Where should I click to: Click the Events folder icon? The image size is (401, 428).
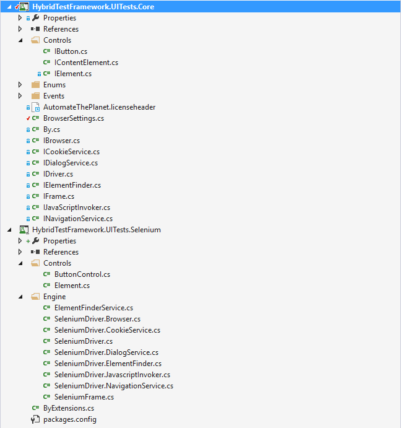point(35,96)
